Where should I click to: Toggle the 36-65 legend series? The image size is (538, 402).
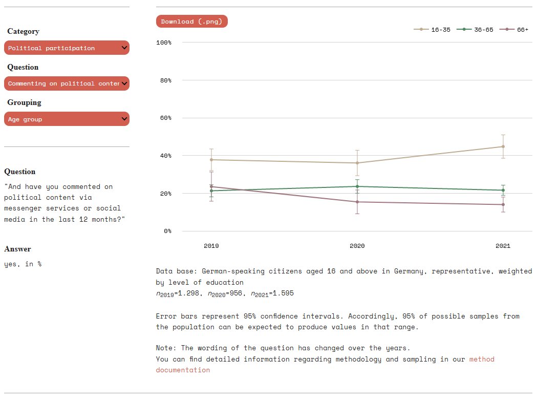click(x=475, y=30)
